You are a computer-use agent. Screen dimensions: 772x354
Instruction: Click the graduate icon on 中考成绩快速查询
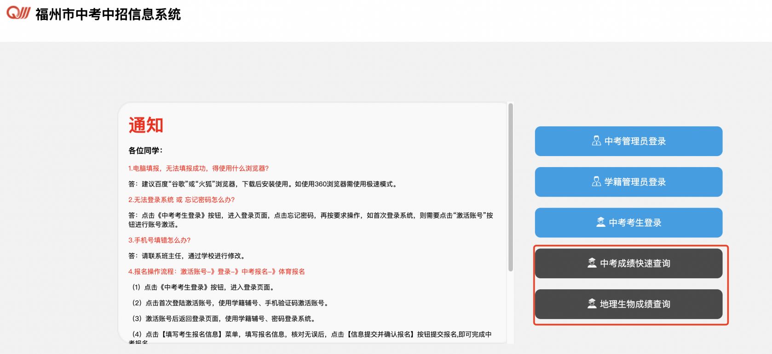pos(592,263)
